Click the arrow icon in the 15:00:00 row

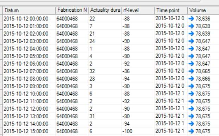pyautogui.click(x=191, y=131)
